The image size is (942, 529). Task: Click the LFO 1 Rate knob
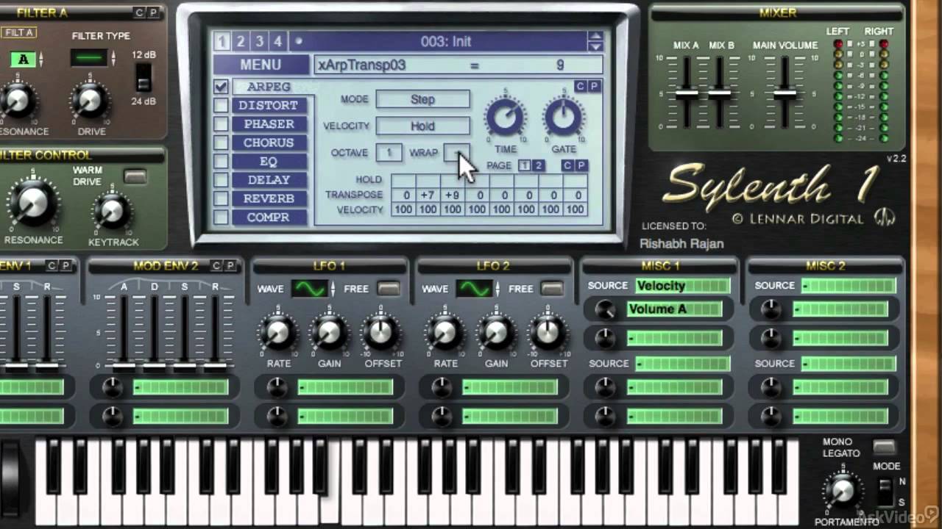(278, 334)
